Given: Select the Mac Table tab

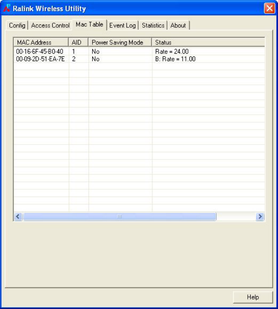Looking at the screenshot, I should (x=89, y=25).
